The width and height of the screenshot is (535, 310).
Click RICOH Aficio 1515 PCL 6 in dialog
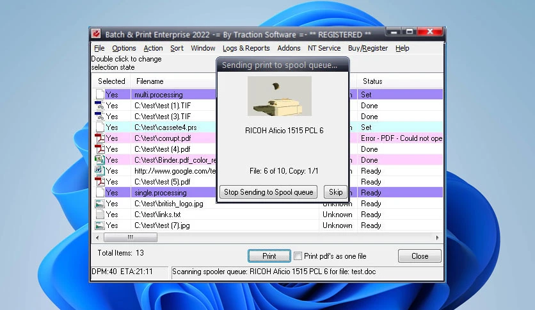tap(284, 131)
